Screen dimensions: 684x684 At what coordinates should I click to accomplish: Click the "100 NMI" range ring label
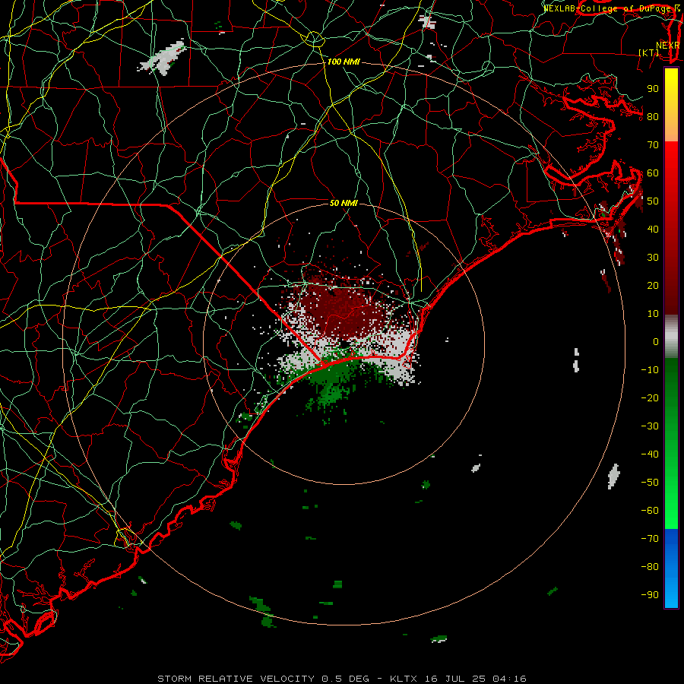[x=344, y=62]
